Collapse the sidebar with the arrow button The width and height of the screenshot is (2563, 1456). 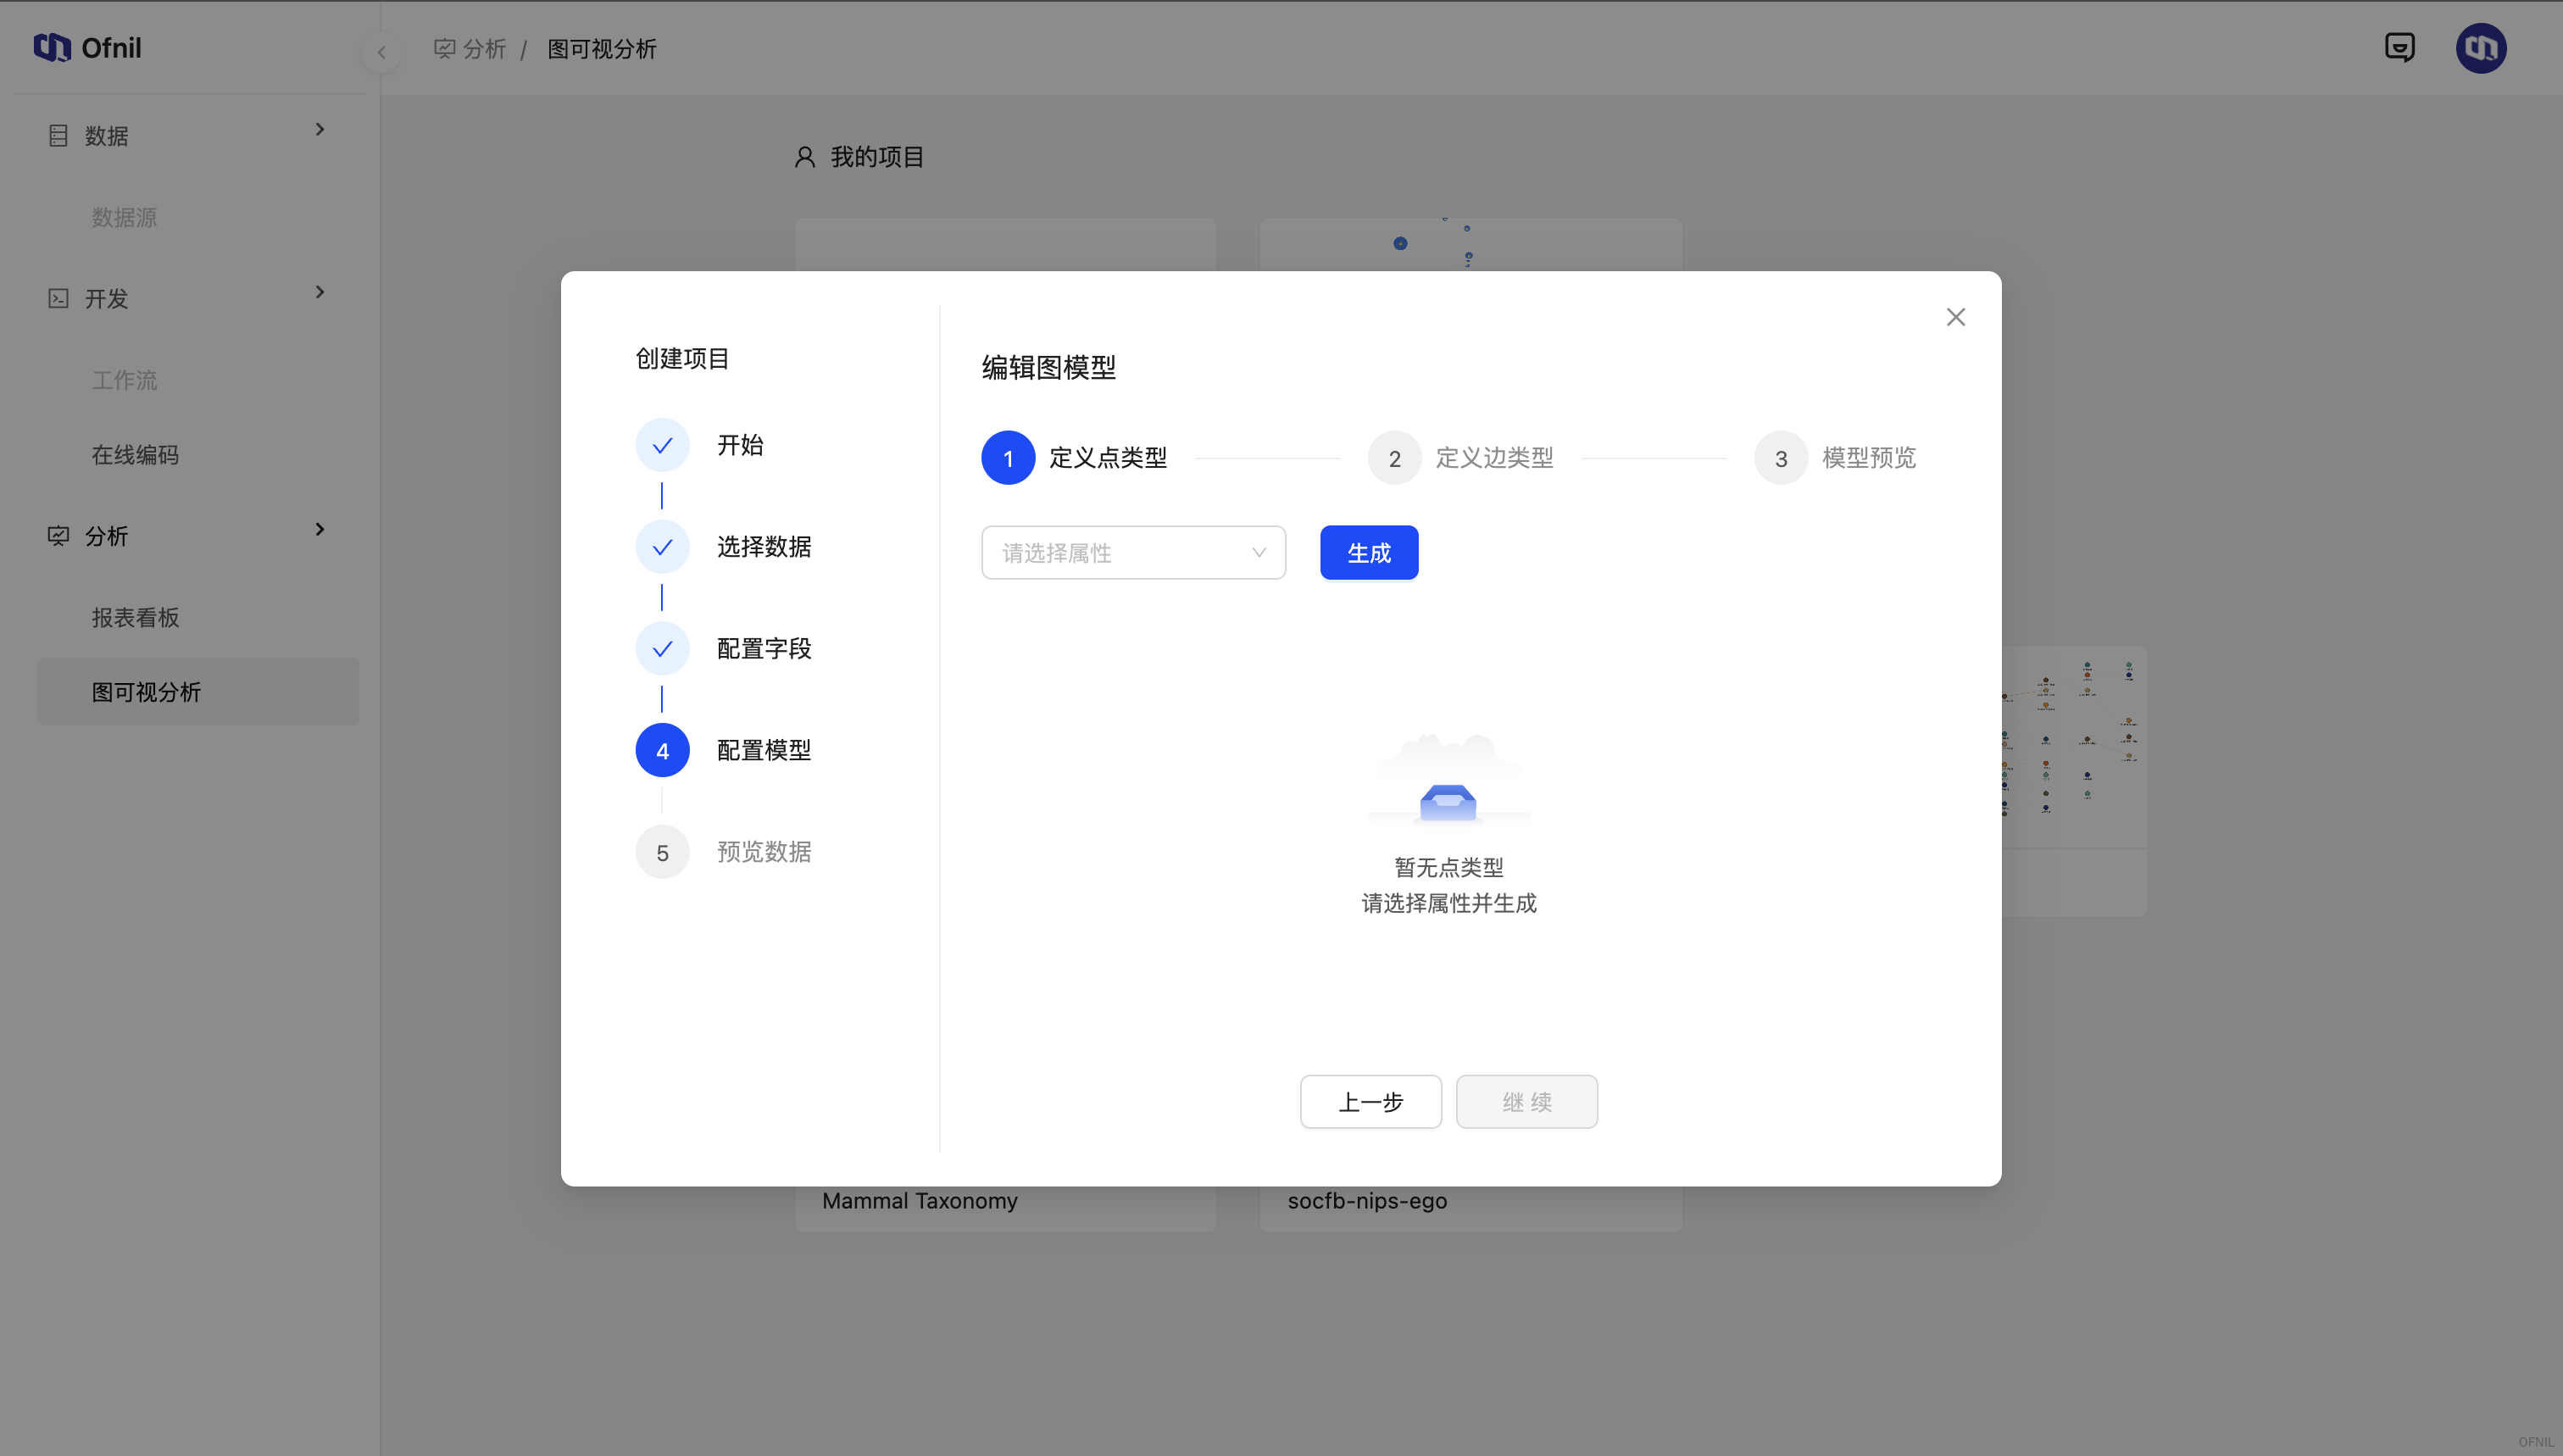pos(381,52)
